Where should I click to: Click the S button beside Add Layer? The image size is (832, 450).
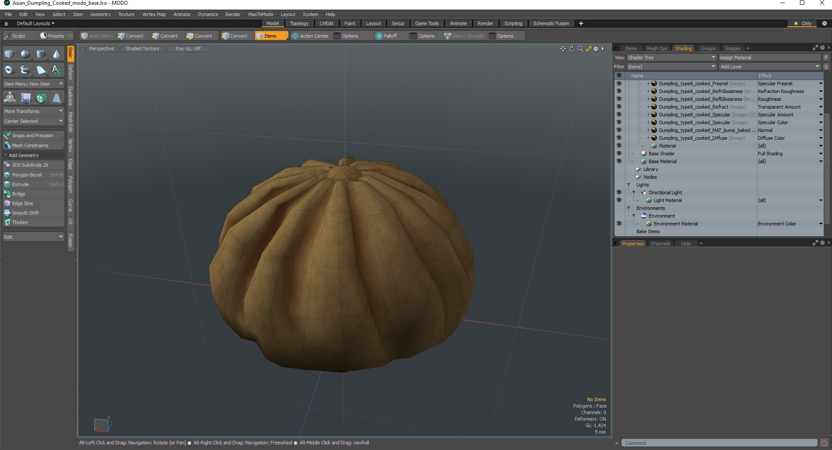826,67
